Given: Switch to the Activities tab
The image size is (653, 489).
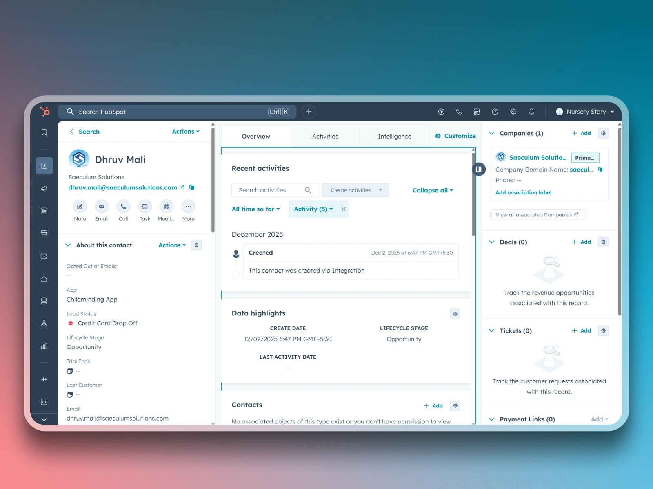Looking at the screenshot, I should pyautogui.click(x=325, y=137).
